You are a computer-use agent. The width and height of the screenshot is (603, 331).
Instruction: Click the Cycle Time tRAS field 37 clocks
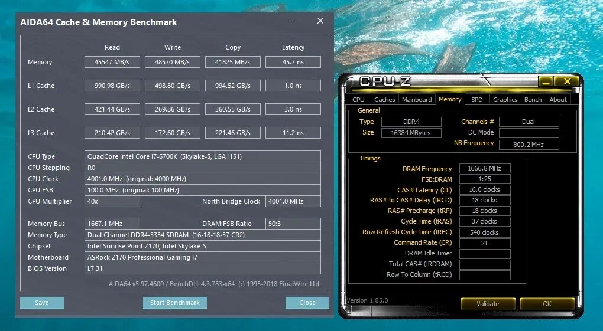(485, 221)
